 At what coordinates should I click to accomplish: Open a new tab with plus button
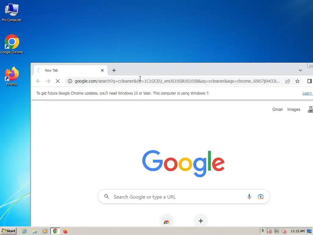click(114, 70)
